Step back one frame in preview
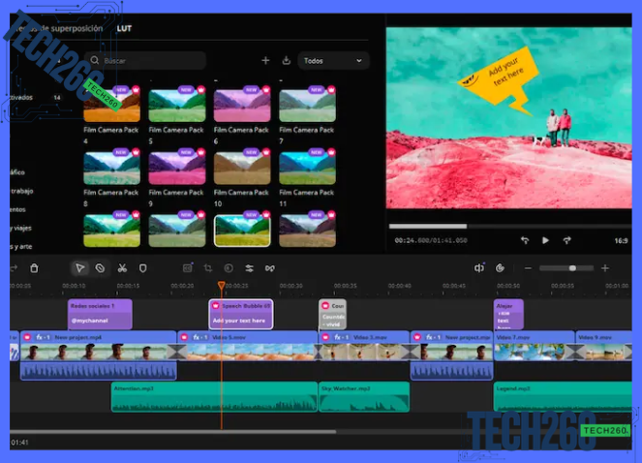Viewport: 642px width, 463px height. [x=525, y=240]
